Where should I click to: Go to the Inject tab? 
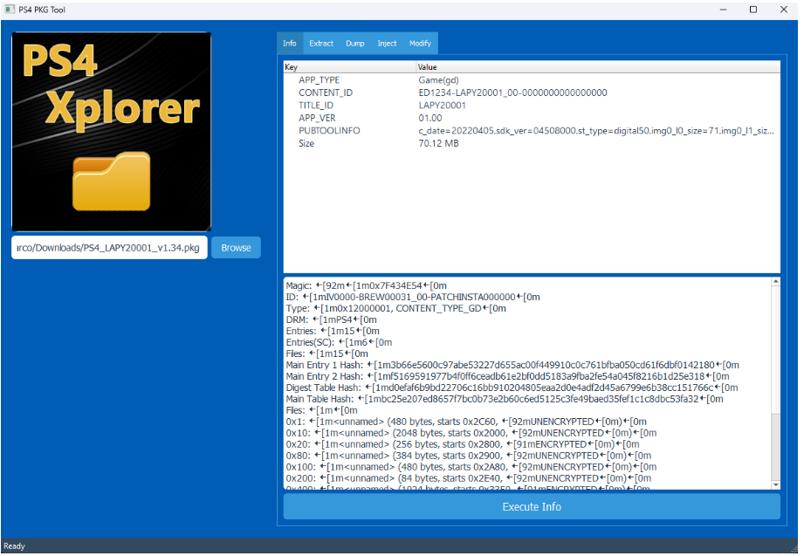pyautogui.click(x=387, y=44)
